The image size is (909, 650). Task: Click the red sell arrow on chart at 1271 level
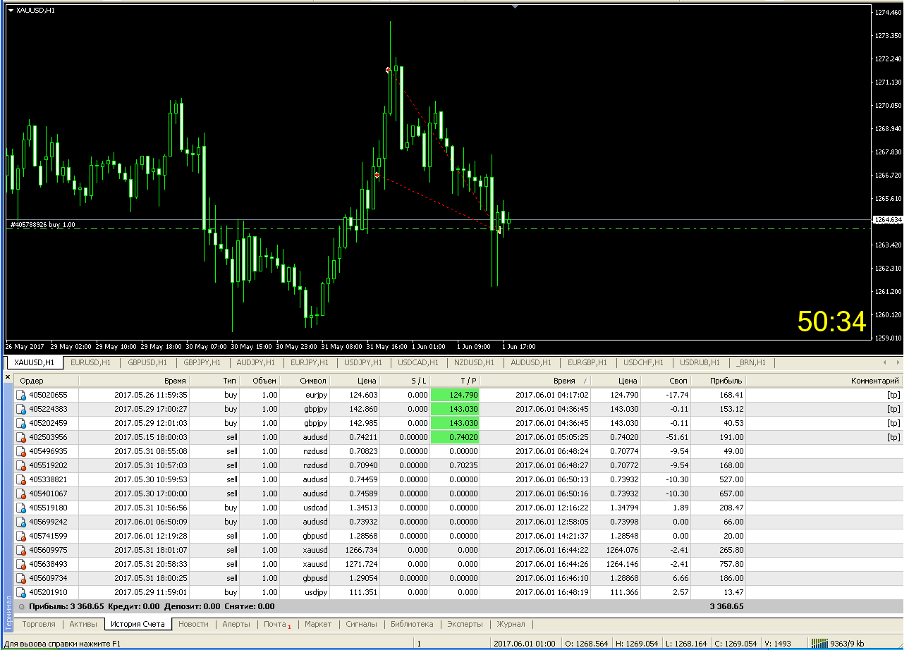tap(388, 70)
